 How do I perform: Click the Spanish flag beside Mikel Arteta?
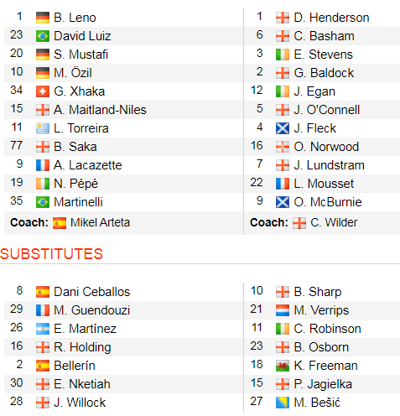tap(60, 223)
